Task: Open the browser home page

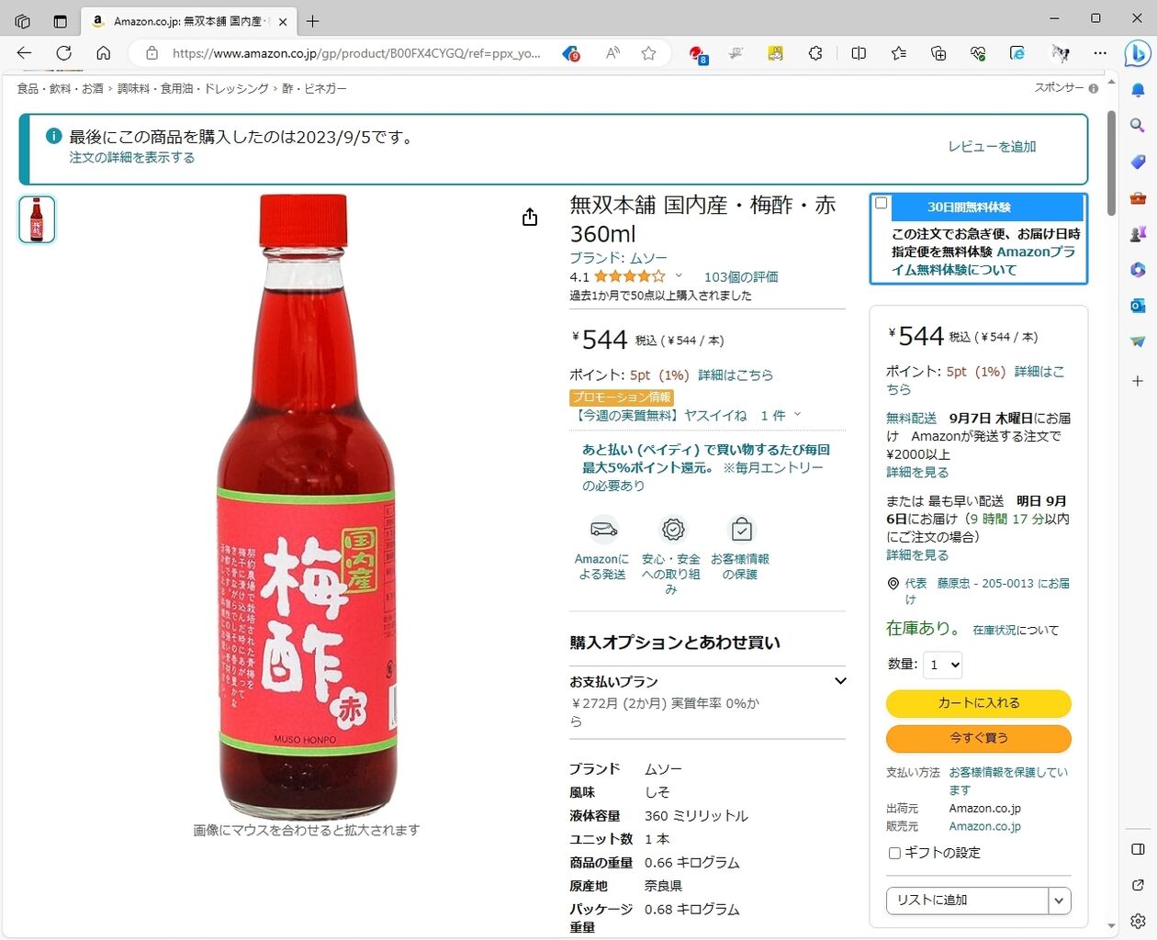Action: click(104, 53)
